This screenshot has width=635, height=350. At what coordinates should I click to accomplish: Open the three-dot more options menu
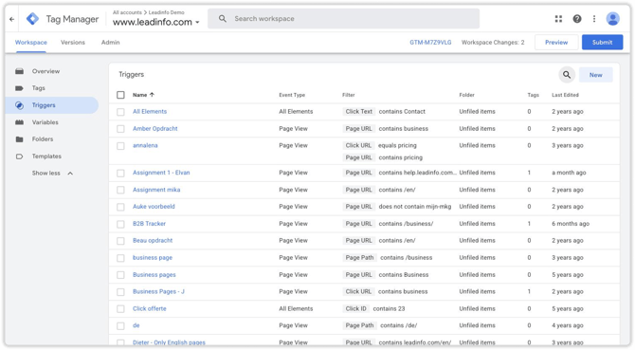[594, 19]
